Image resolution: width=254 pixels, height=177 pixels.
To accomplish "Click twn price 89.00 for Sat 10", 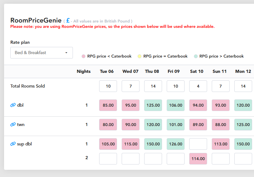I will coord(198,125).
